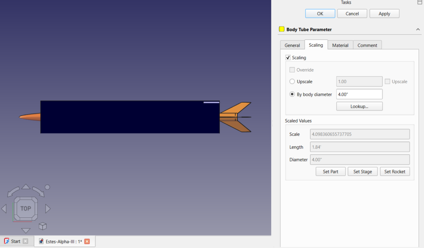Switch to the Material tab

click(340, 45)
